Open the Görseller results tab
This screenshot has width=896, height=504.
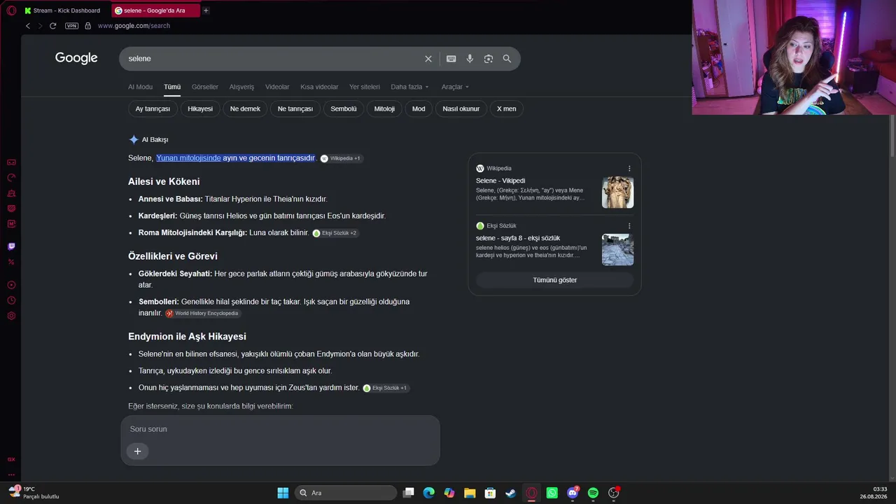(205, 87)
